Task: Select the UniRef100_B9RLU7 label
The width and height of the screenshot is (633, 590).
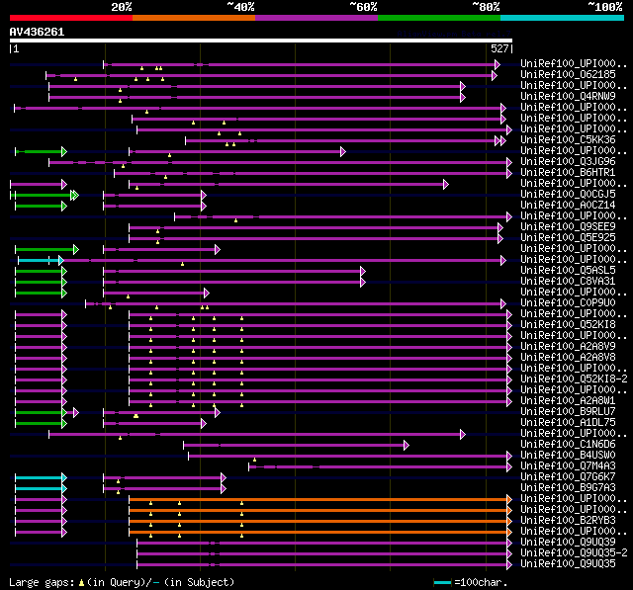Action: [x=568, y=412]
